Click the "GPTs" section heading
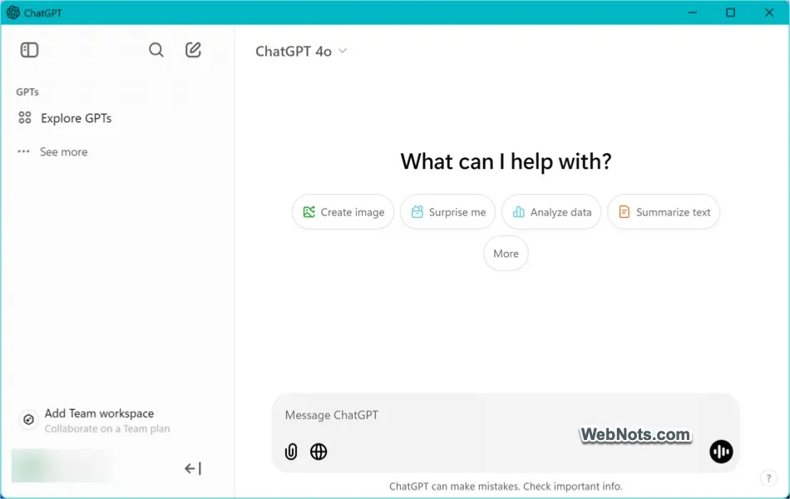The height and width of the screenshot is (499, 790). [27, 91]
